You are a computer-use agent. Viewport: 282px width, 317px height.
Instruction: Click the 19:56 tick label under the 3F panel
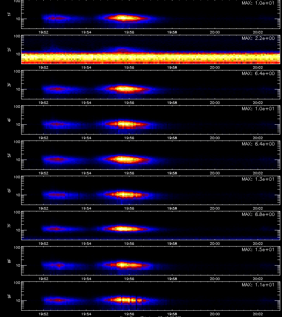tap(129, 103)
